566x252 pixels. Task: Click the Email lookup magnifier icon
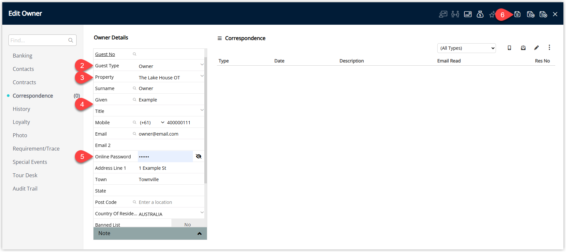pyautogui.click(x=135, y=134)
